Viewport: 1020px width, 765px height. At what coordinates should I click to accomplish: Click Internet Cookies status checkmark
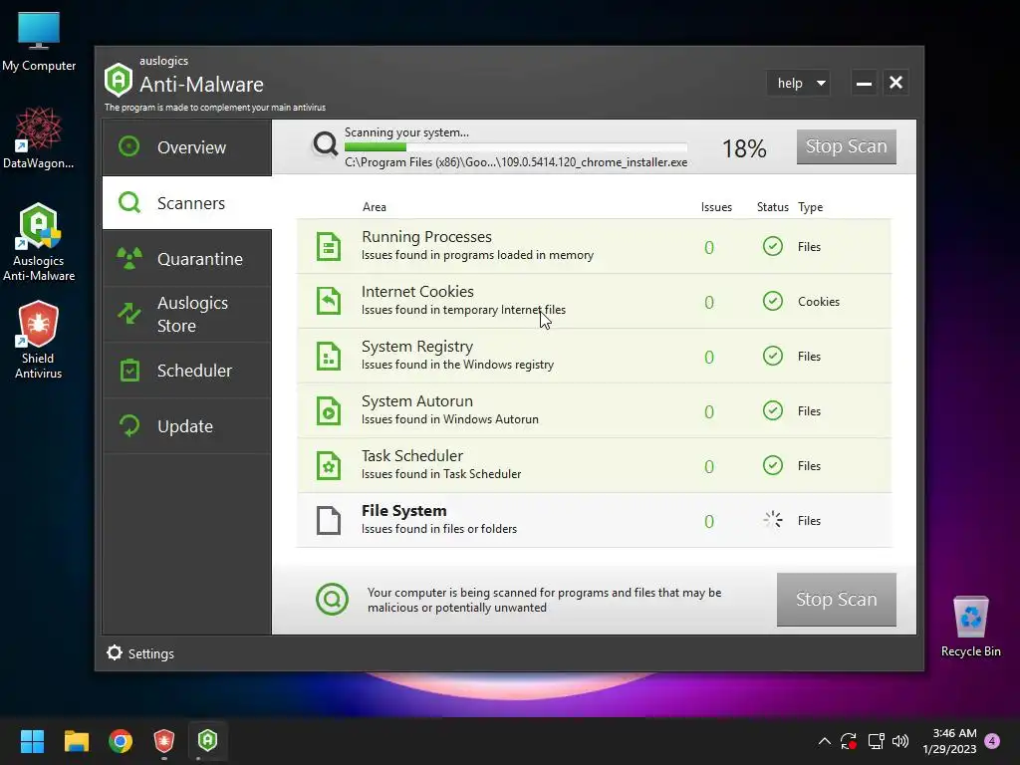tap(773, 301)
